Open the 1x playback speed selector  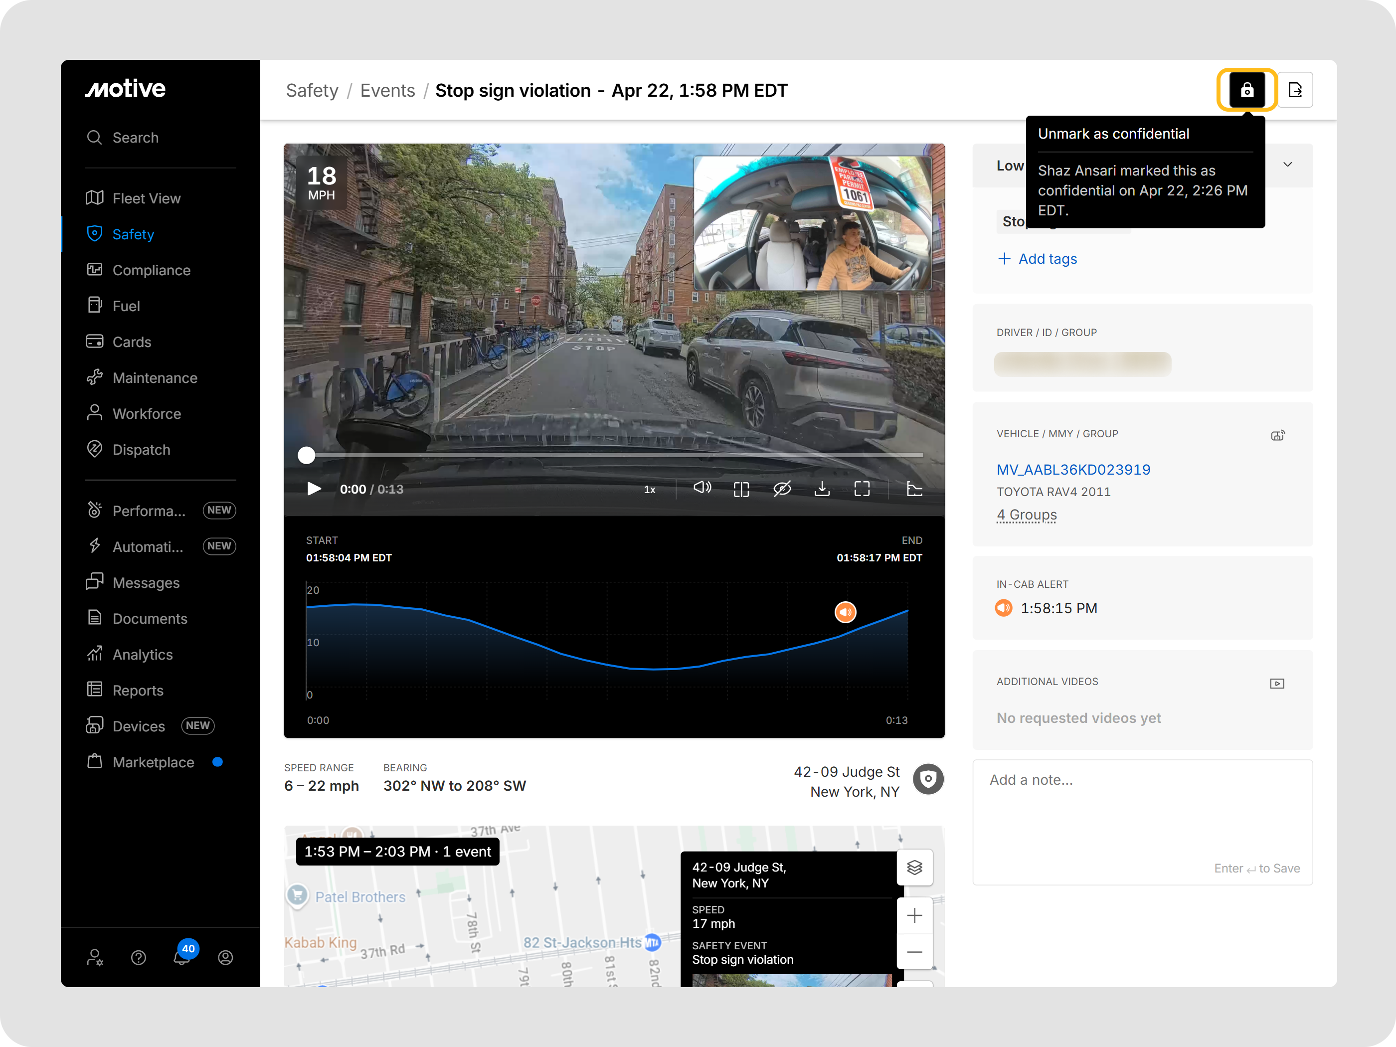pyautogui.click(x=650, y=489)
